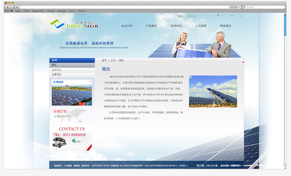This screenshot has height=176, width=291.
Task: Click the reload page icon
Action: pyautogui.click(x=239, y=7)
